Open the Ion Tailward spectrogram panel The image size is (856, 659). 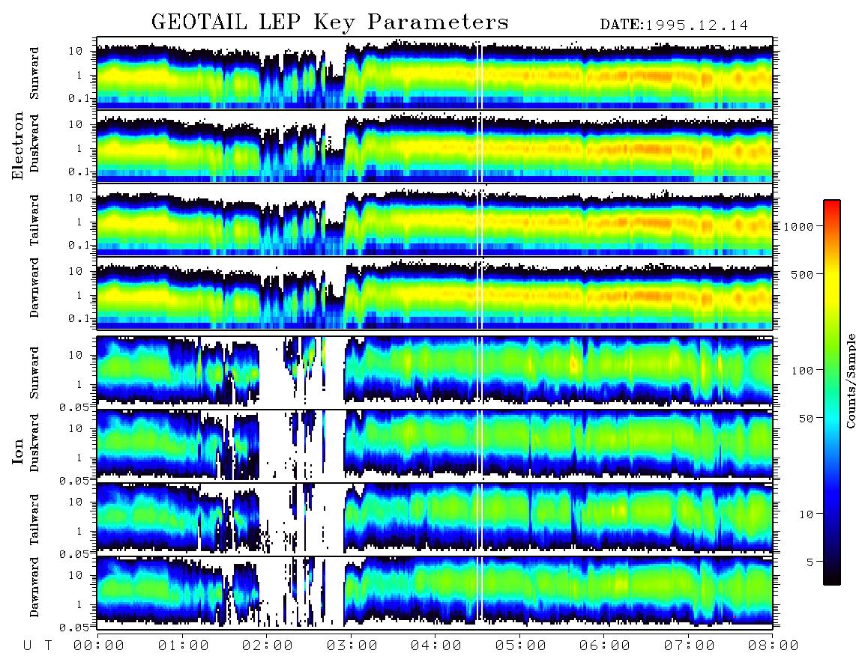(x=435, y=519)
